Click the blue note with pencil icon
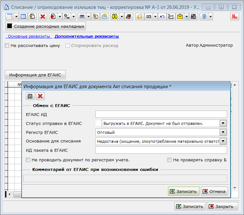The height and width of the screenshot is (215, 244). click(104, 17)
